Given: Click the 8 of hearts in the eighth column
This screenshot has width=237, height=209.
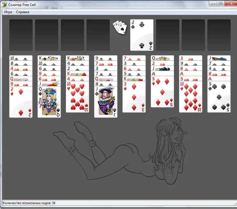Looking at the screenshot, I should click(219, 73).
